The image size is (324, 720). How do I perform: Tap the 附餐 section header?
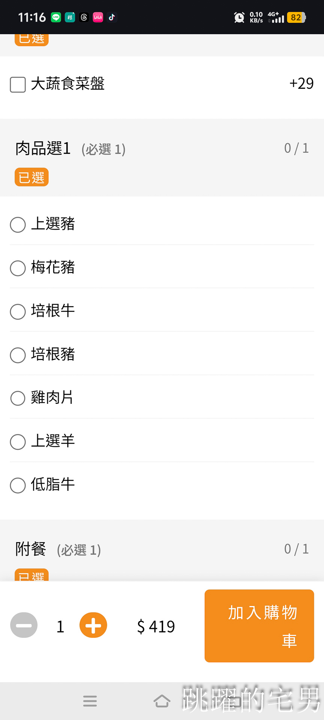31,549
